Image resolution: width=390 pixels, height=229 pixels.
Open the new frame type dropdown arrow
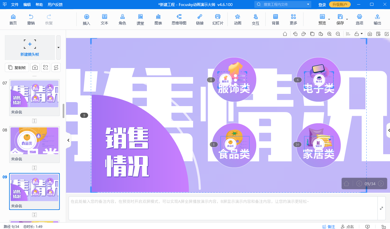(58, 48)
